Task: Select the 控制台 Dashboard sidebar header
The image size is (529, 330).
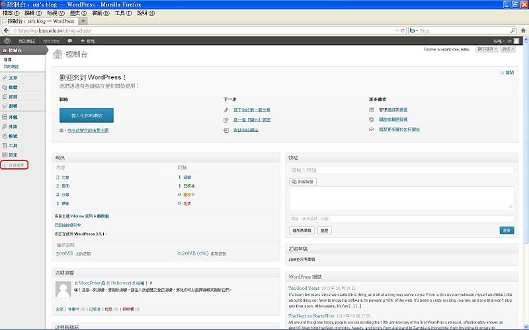Action: click(x=22, y=50)
